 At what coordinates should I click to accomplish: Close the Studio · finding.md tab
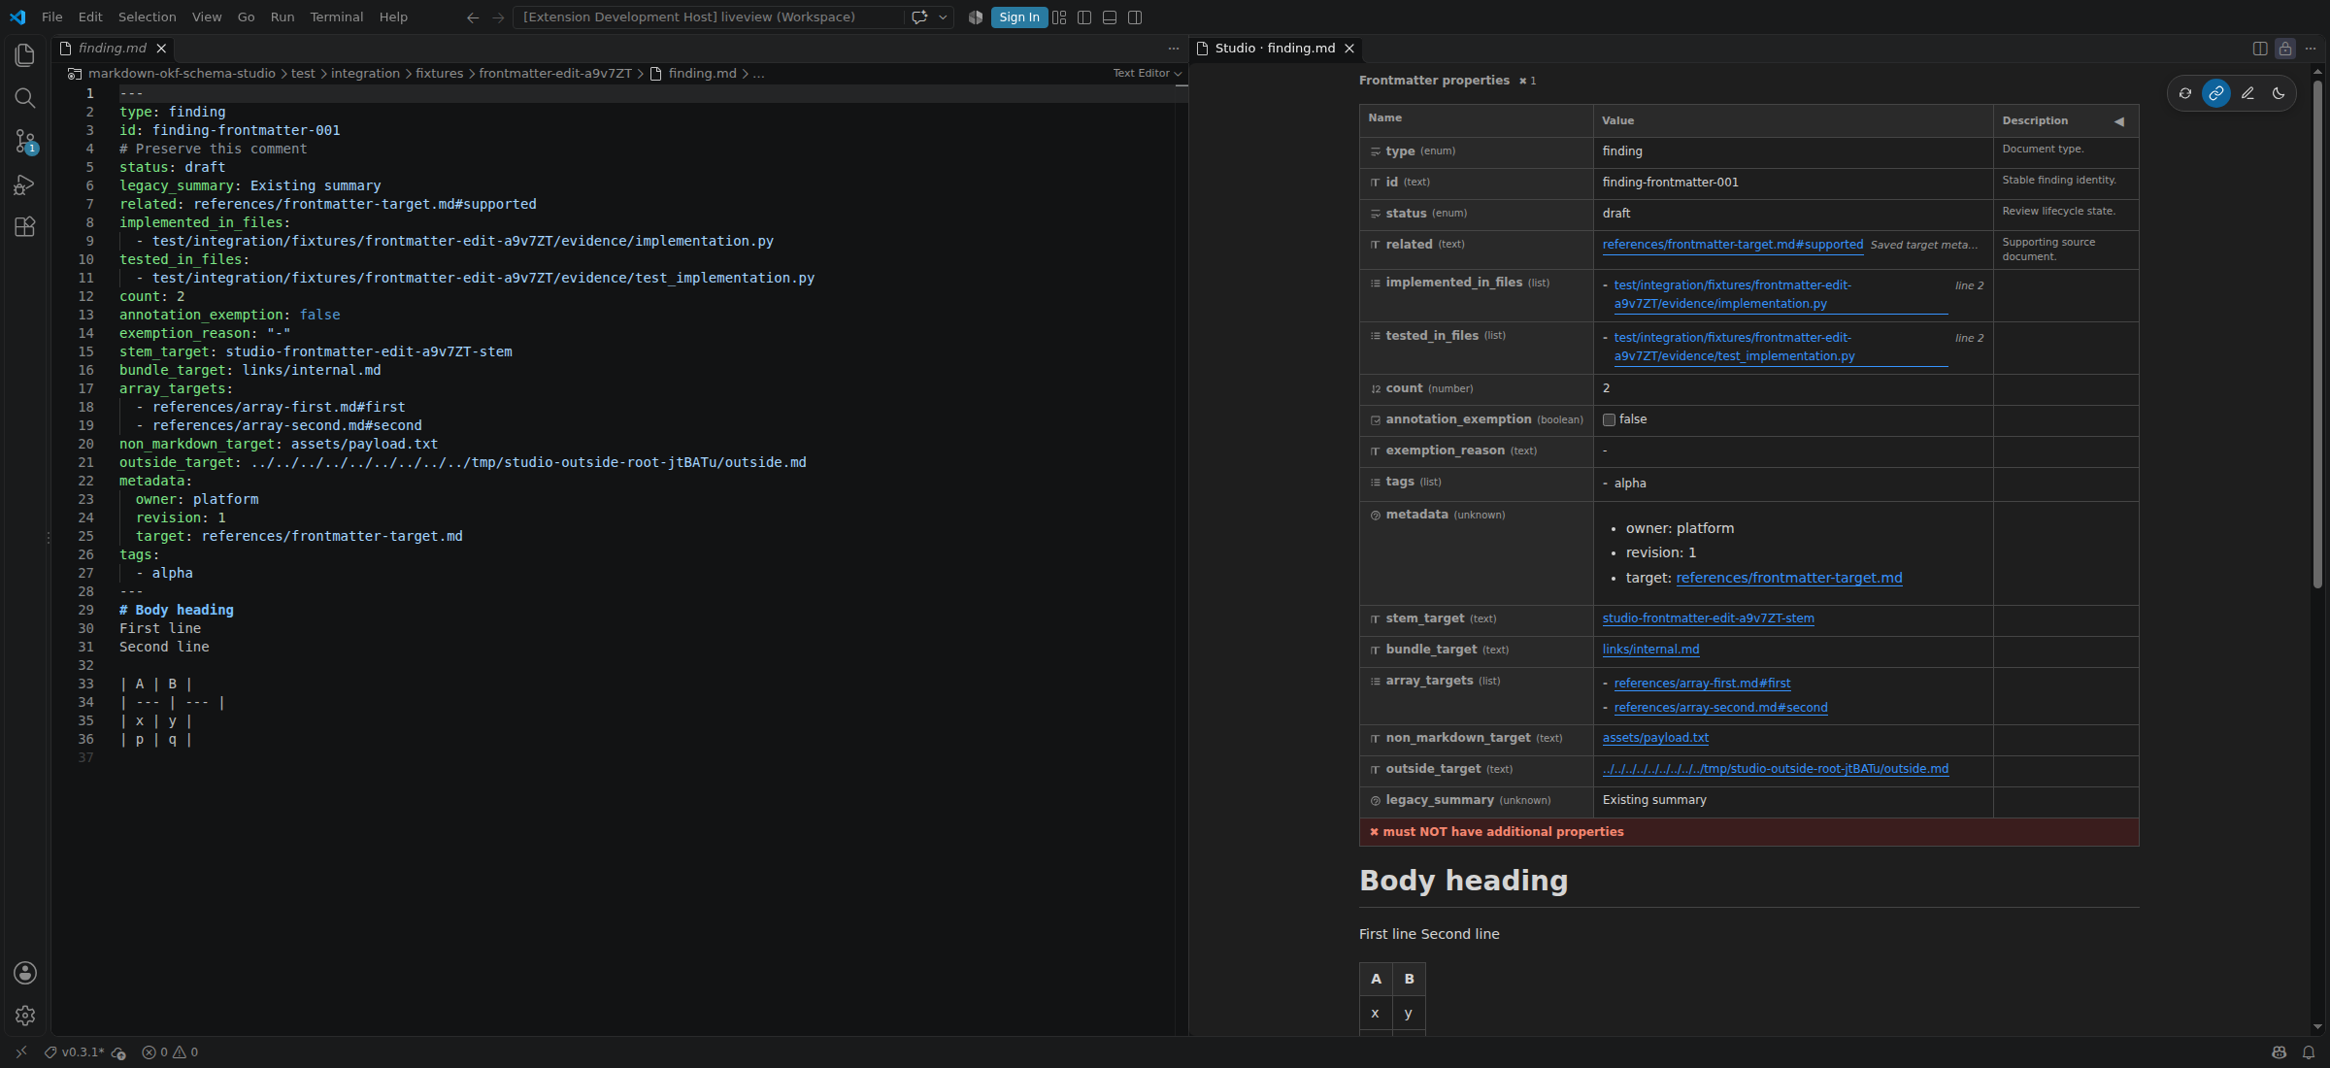pos(1349,49)
